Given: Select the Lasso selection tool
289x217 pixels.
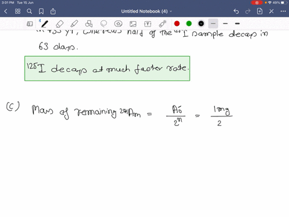Looking at the screenshot, I should tap(104, 24).
